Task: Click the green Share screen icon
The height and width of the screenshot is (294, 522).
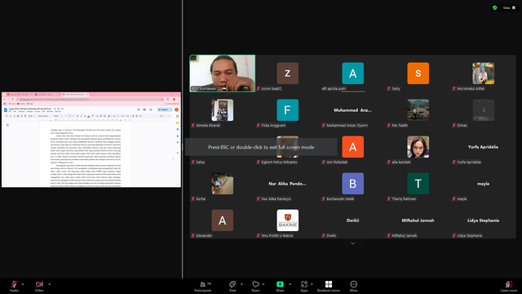Action: [280, 284]
